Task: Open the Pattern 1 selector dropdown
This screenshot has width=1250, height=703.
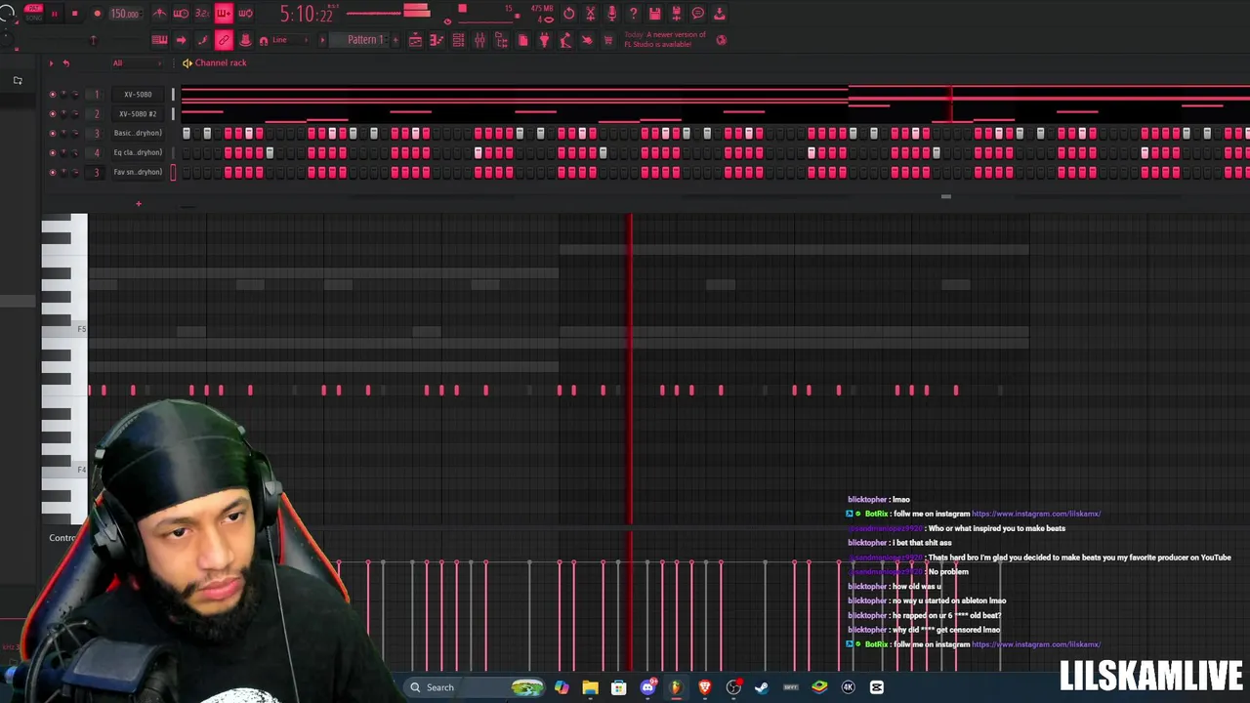Action: pos(365,40)
